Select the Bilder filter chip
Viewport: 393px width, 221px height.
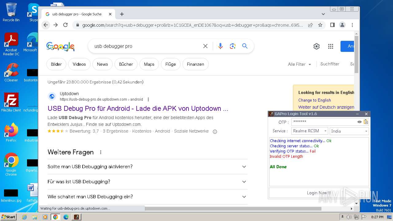(56, 64)
